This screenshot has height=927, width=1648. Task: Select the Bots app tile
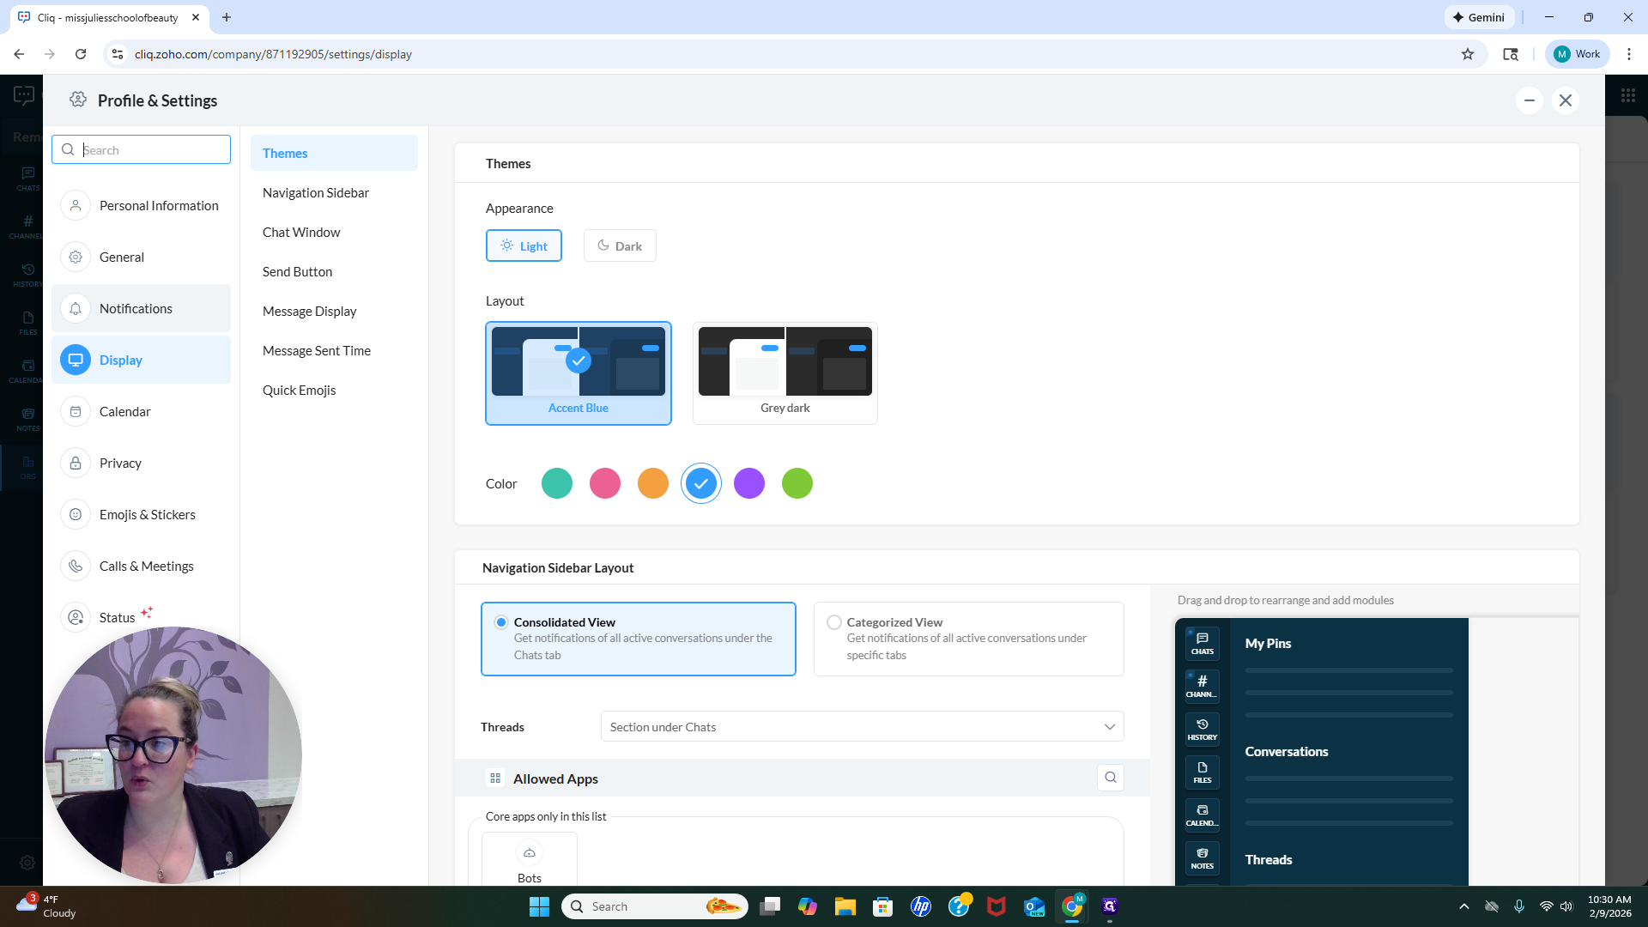pos(530,860)
